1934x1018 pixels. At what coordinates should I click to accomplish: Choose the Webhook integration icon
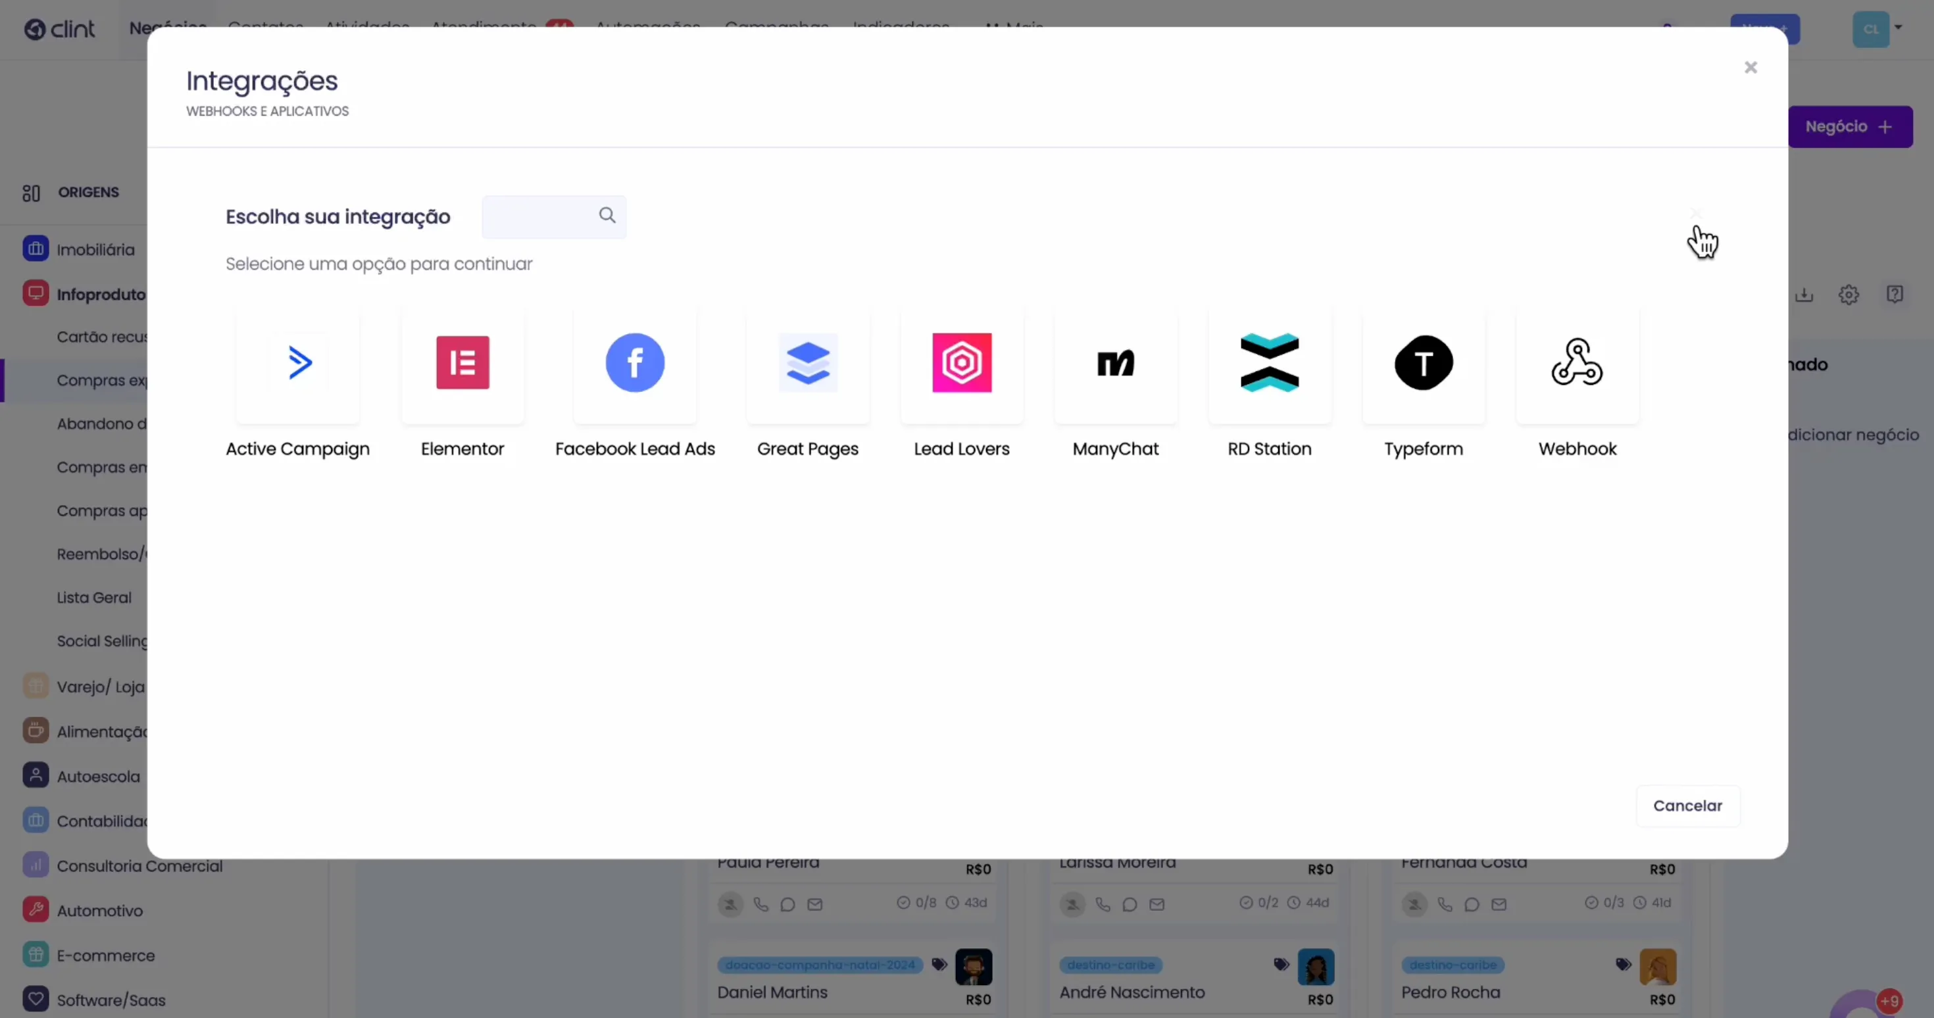1577,362
